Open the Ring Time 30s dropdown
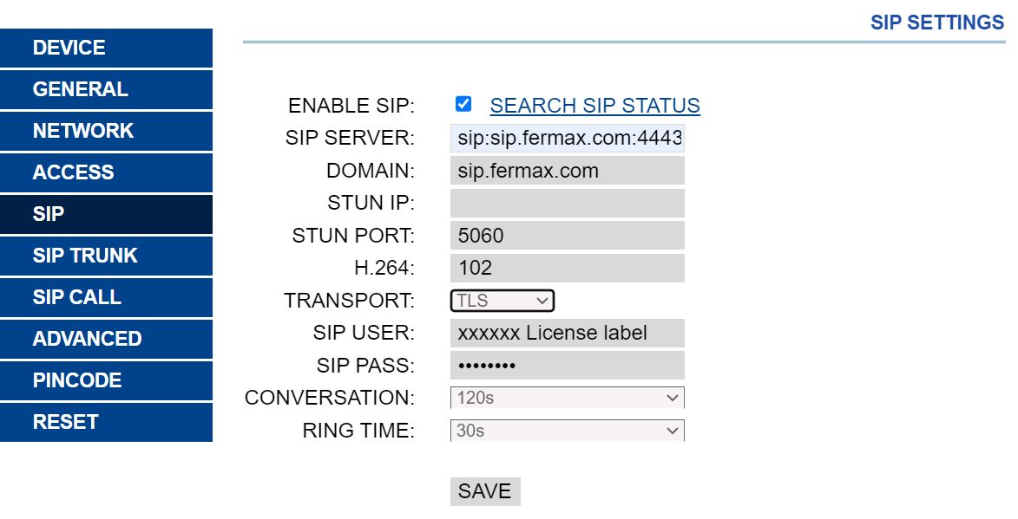This screenshot has height=519, width=1018. (x=568, y=431)
